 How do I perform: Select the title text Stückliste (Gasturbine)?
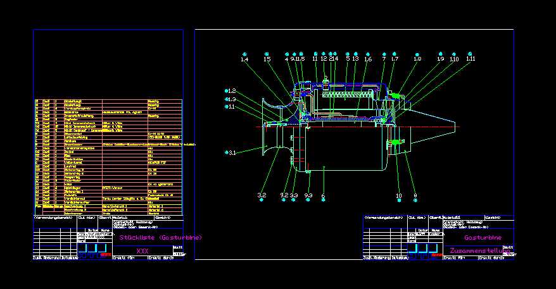[160, 238]
